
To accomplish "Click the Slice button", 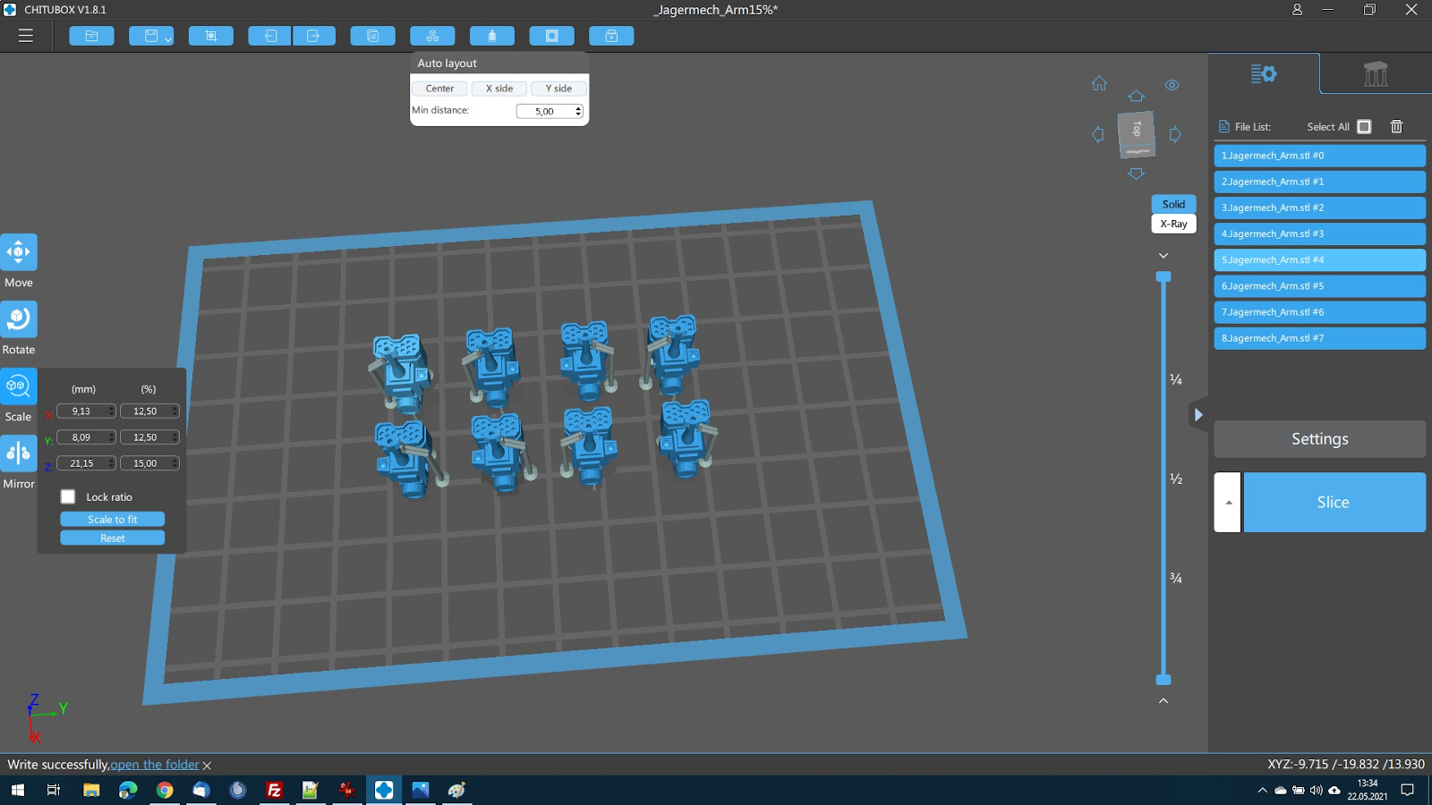I will click(1334, 503).
